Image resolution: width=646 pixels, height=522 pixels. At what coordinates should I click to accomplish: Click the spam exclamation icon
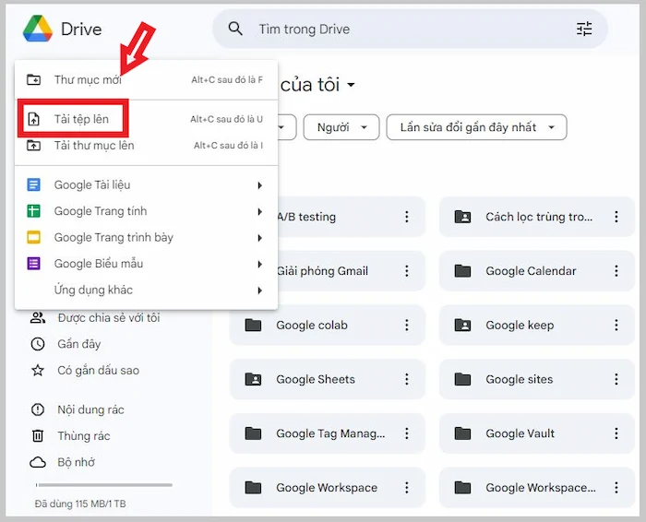pos(38,409)
